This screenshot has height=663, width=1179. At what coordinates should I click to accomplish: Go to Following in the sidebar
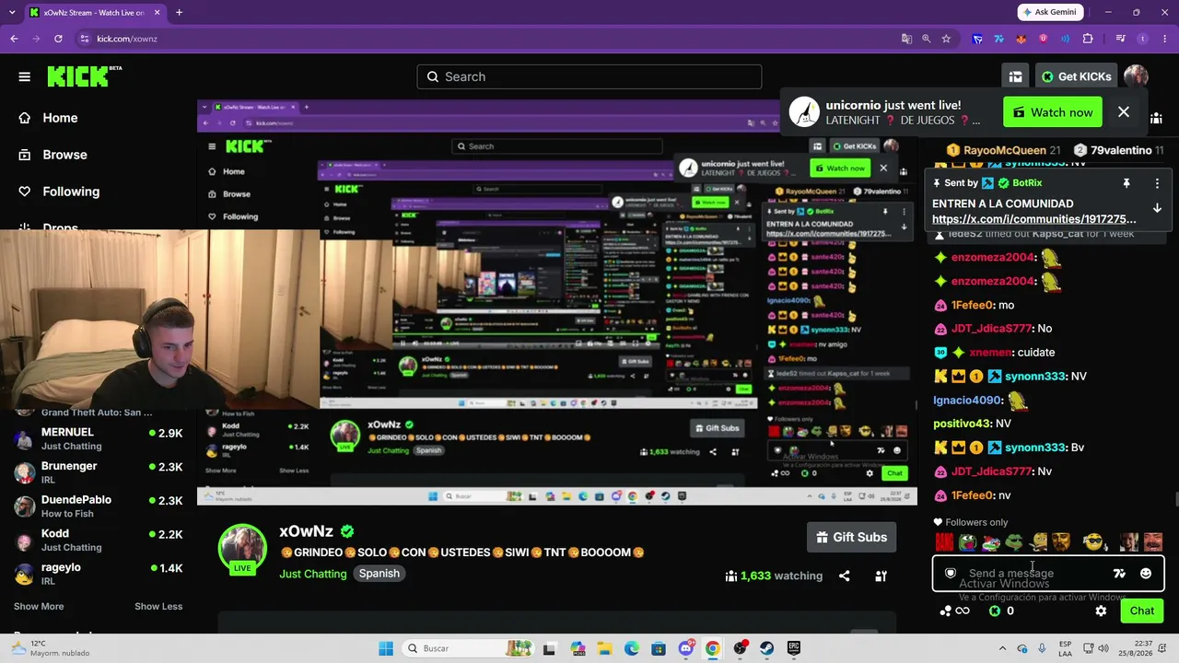pyautogui.click(x=59, y=192)
